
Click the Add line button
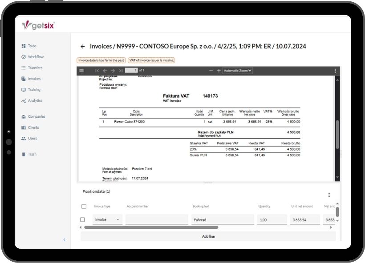[x=208, y=236]
